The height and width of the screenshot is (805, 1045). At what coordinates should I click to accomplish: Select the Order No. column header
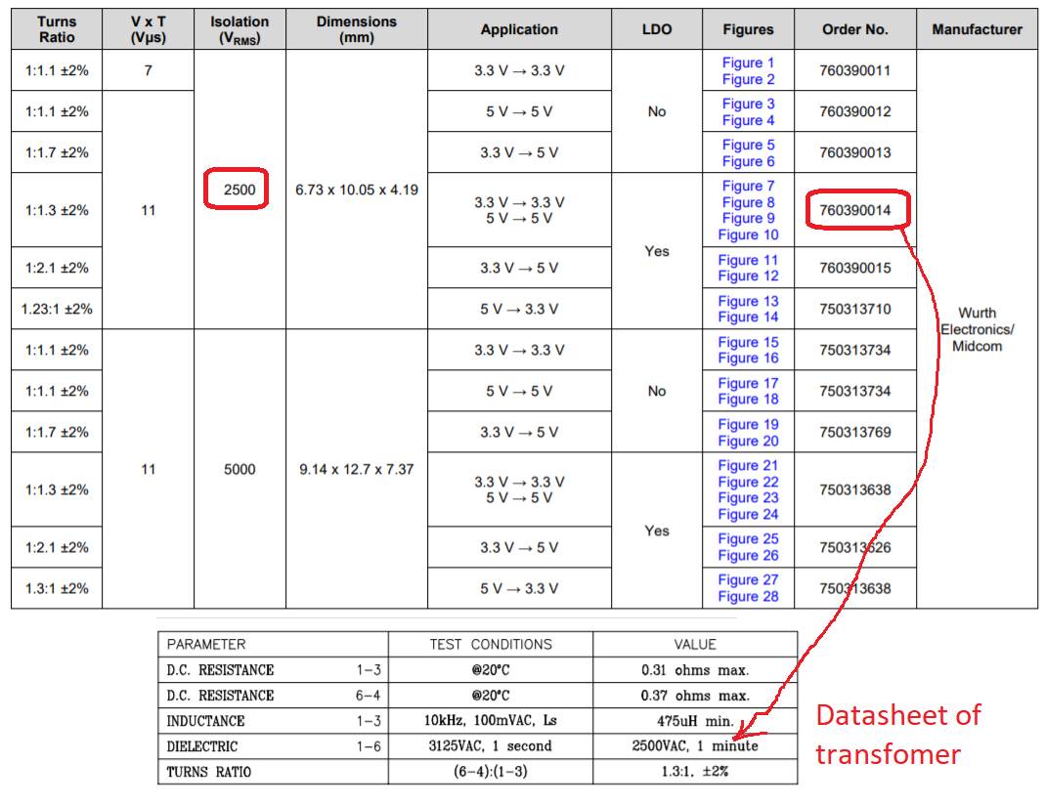(855, 29)
